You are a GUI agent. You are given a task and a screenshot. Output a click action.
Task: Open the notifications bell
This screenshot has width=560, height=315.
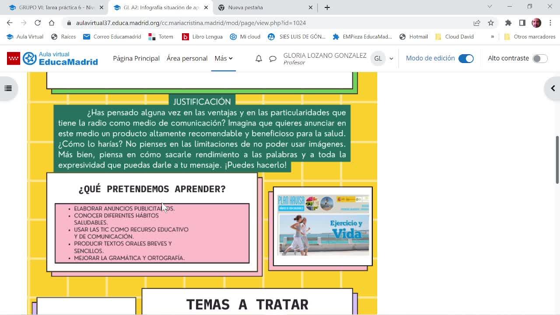pos(259,58)
